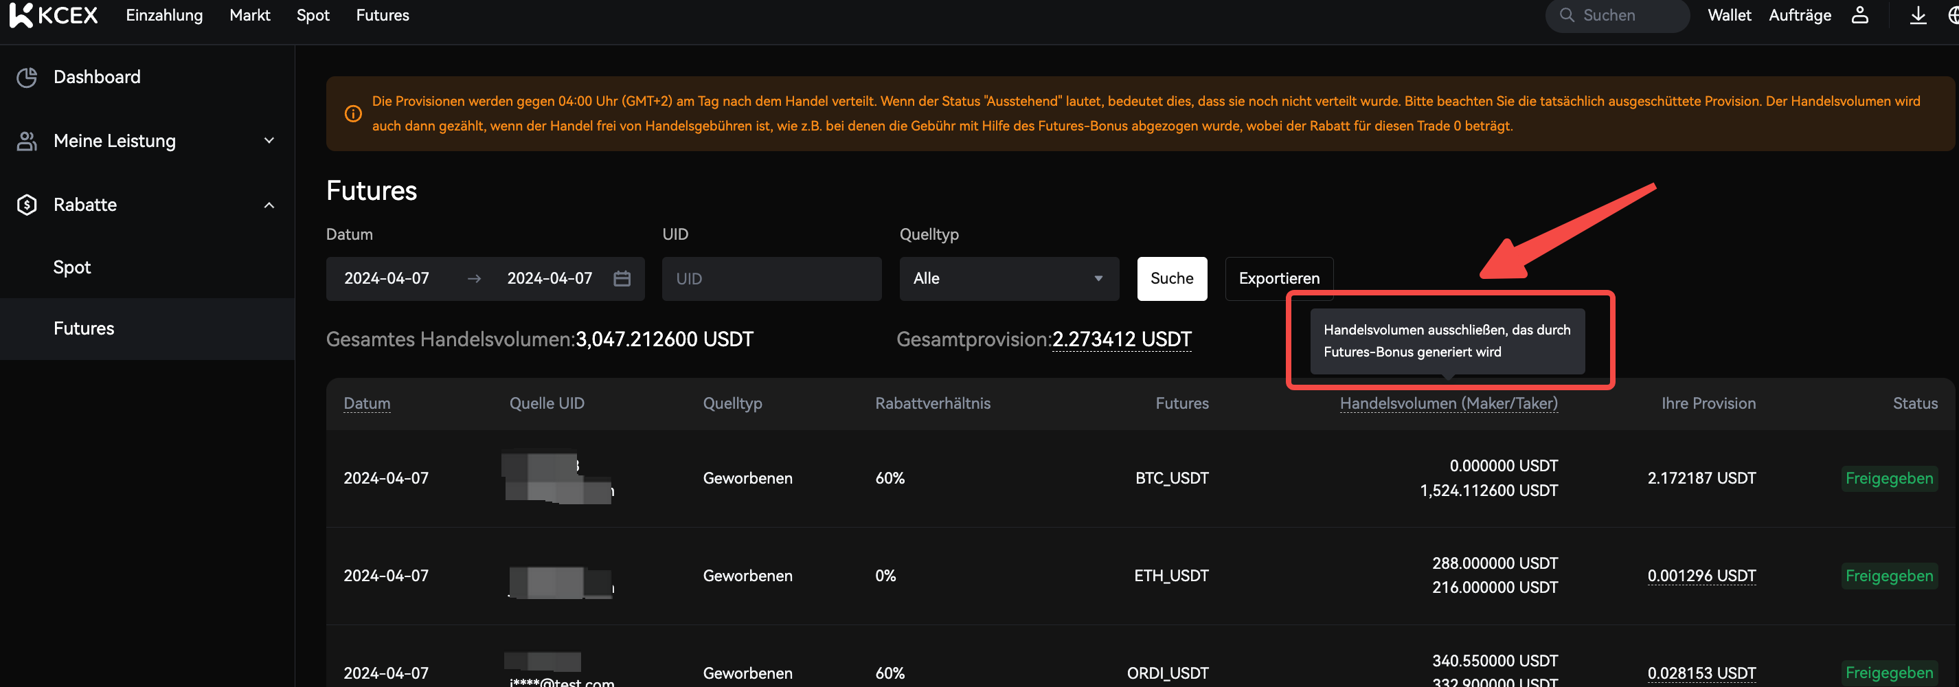The image size is (1959, 687).
Task: Click the download icon in header
Action: 1918,15
